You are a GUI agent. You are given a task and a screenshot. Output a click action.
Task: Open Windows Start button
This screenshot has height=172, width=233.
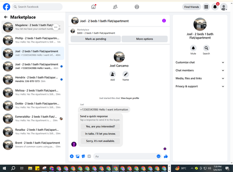pos(4,168)
